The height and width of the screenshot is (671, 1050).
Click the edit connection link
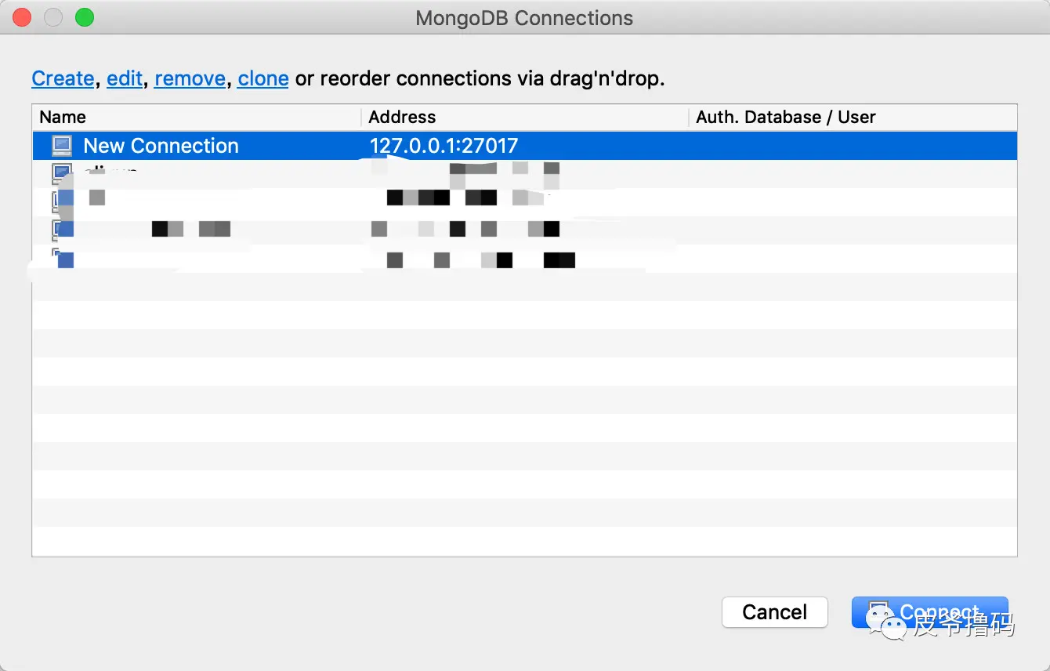coord(125,78)
